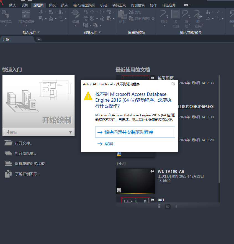Expand the 编辑元件 panel dropdown
This screenshot has height=244, width=234.
click(99, 32)
